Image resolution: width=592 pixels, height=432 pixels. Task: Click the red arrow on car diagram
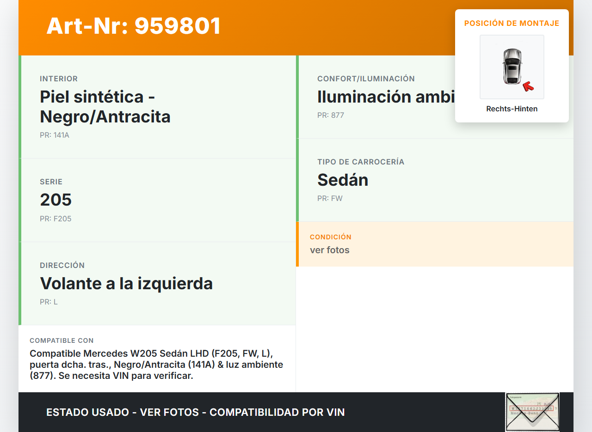[x=528, y=86]
